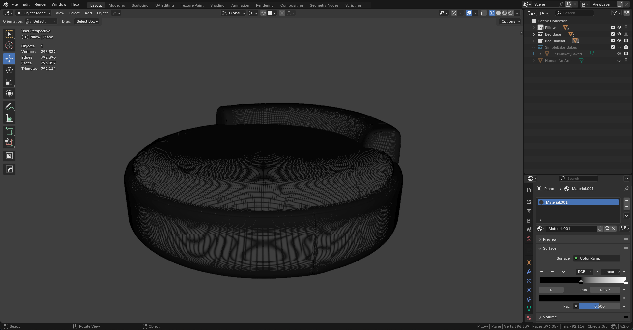Activate the Annotate pencil tool
The width and height of the screenshot is (633, 330).
point(9,106)
